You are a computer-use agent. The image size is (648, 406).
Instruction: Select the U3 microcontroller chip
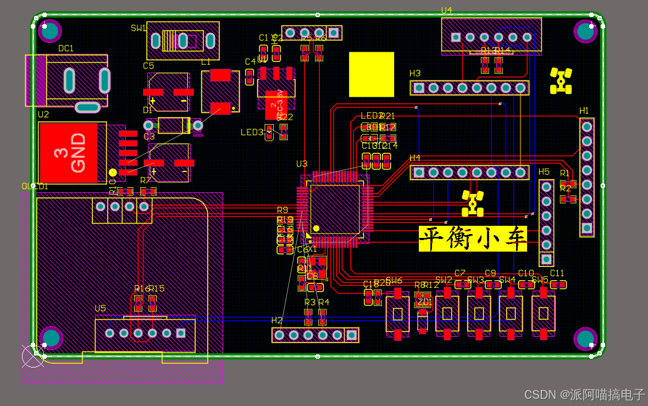click(x=335, y=209)
